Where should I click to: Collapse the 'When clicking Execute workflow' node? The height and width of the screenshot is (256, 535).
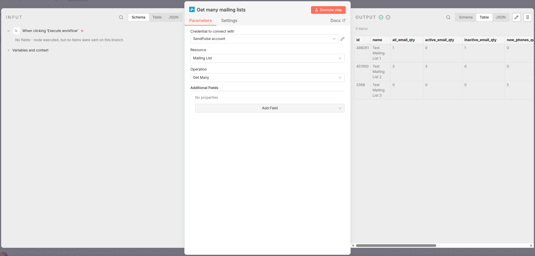click(x=9, y=31)
